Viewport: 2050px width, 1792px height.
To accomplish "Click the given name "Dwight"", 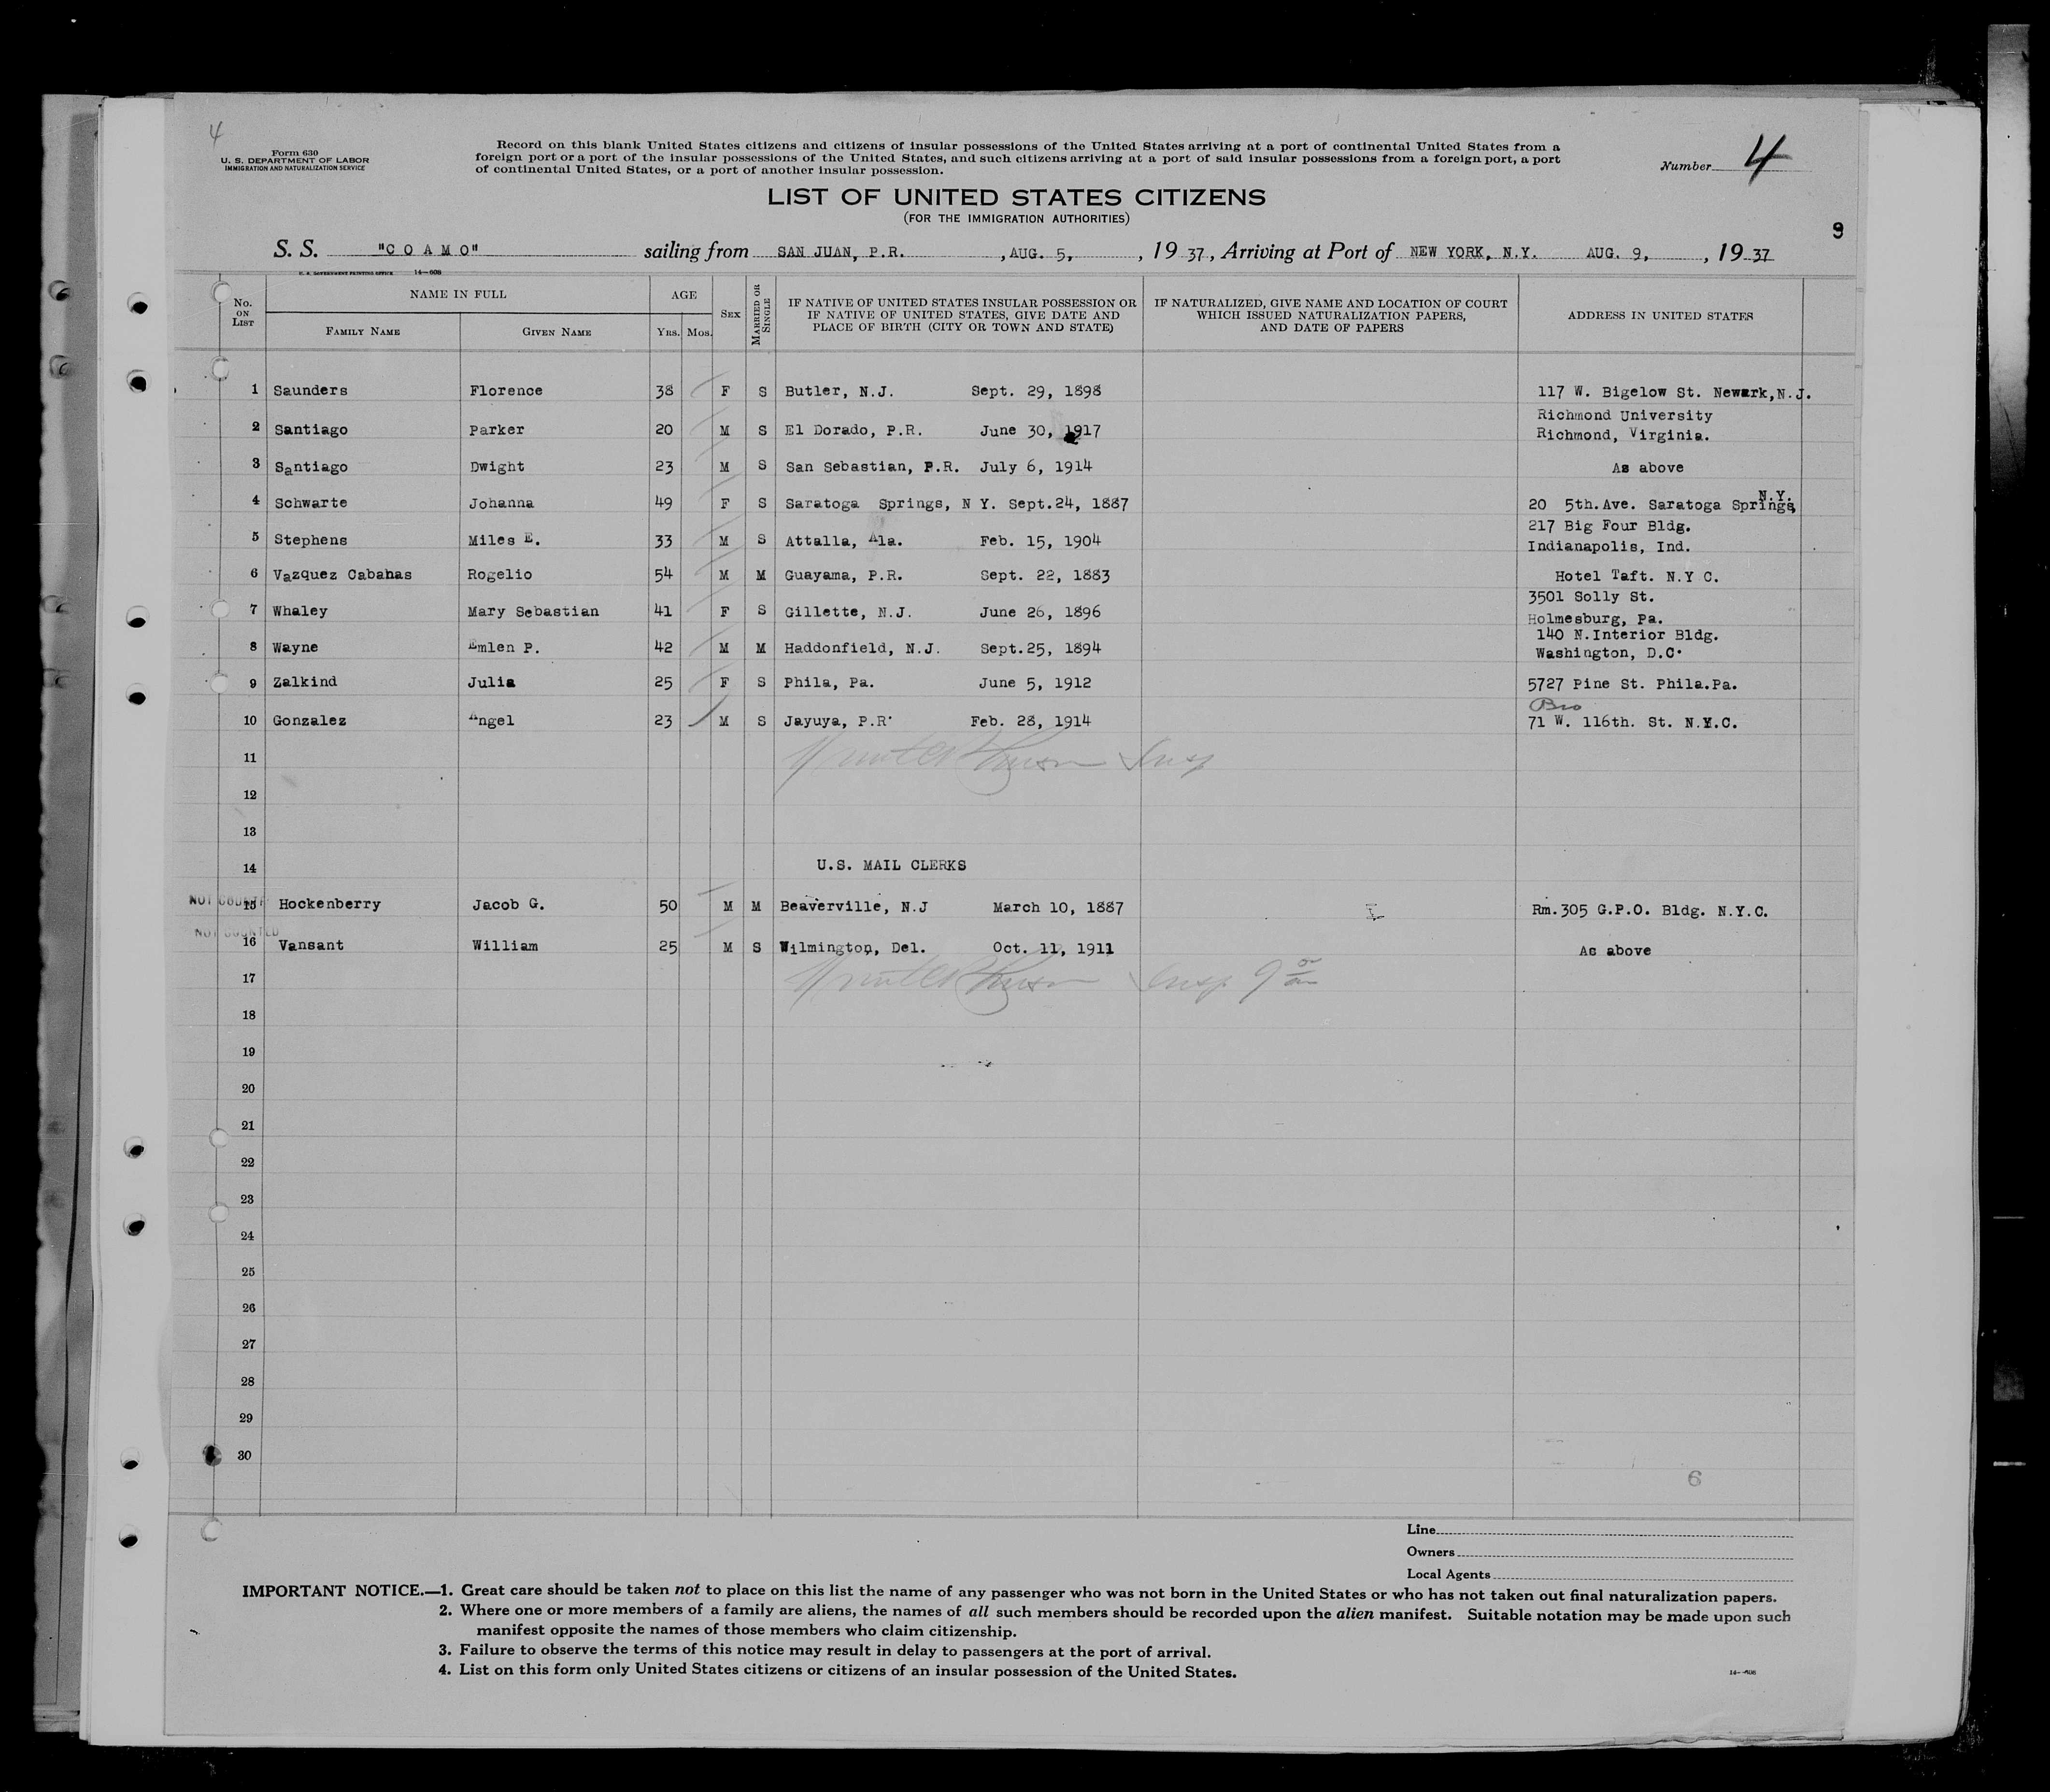I will click(x=497, y=466).
